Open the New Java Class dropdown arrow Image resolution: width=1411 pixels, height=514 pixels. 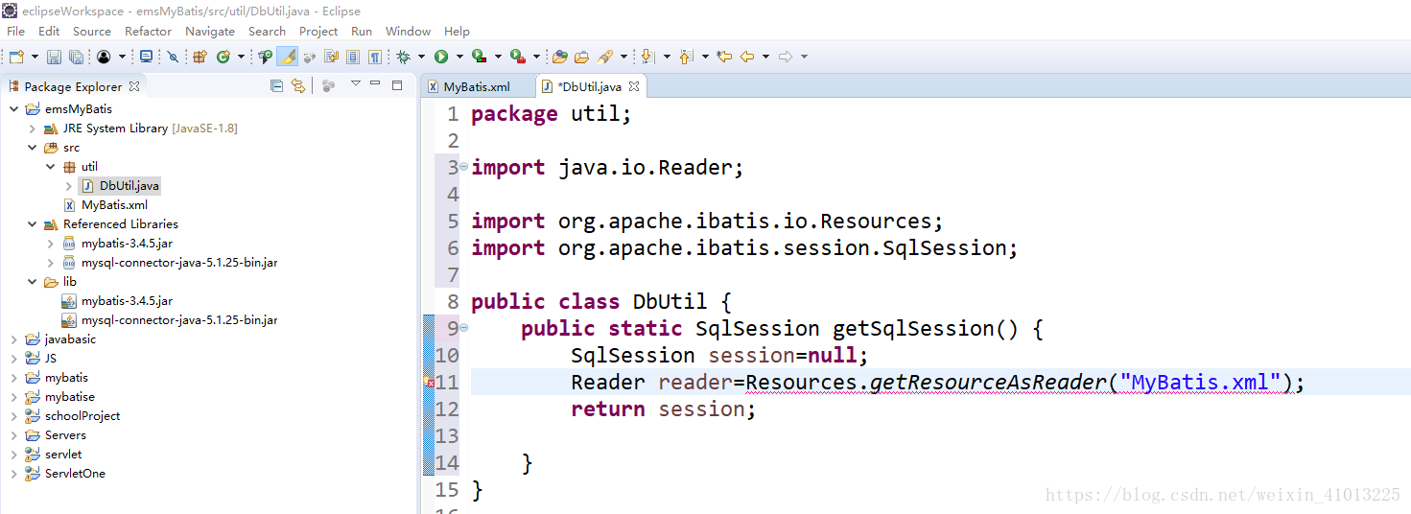point(241,57)
